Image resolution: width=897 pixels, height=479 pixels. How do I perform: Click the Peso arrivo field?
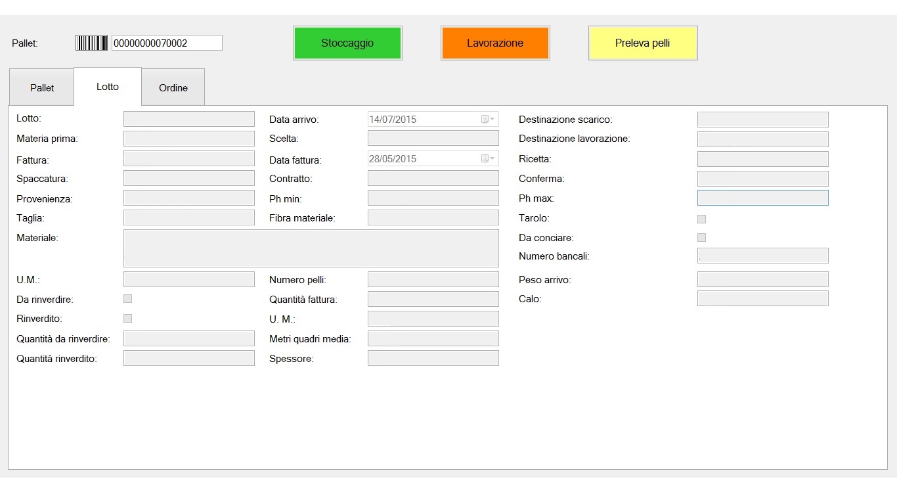[x=763, y=279]
